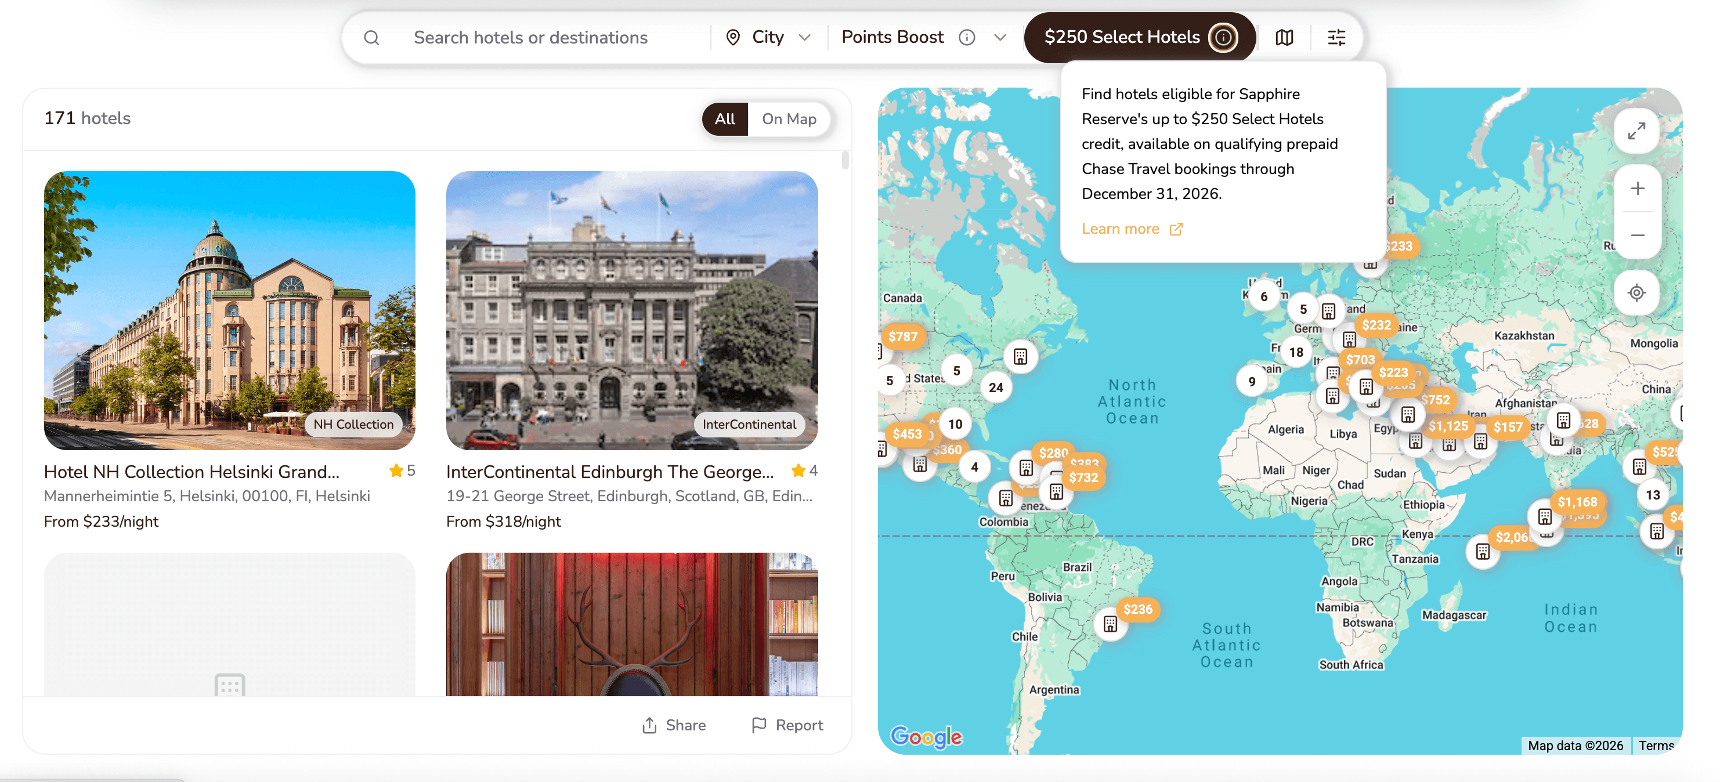Click the $732 price marker
Screen dimensions: 1720x782
1083,478
